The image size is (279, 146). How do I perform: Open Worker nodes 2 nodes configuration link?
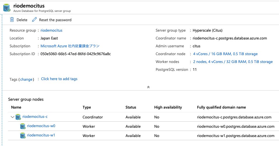233,62
